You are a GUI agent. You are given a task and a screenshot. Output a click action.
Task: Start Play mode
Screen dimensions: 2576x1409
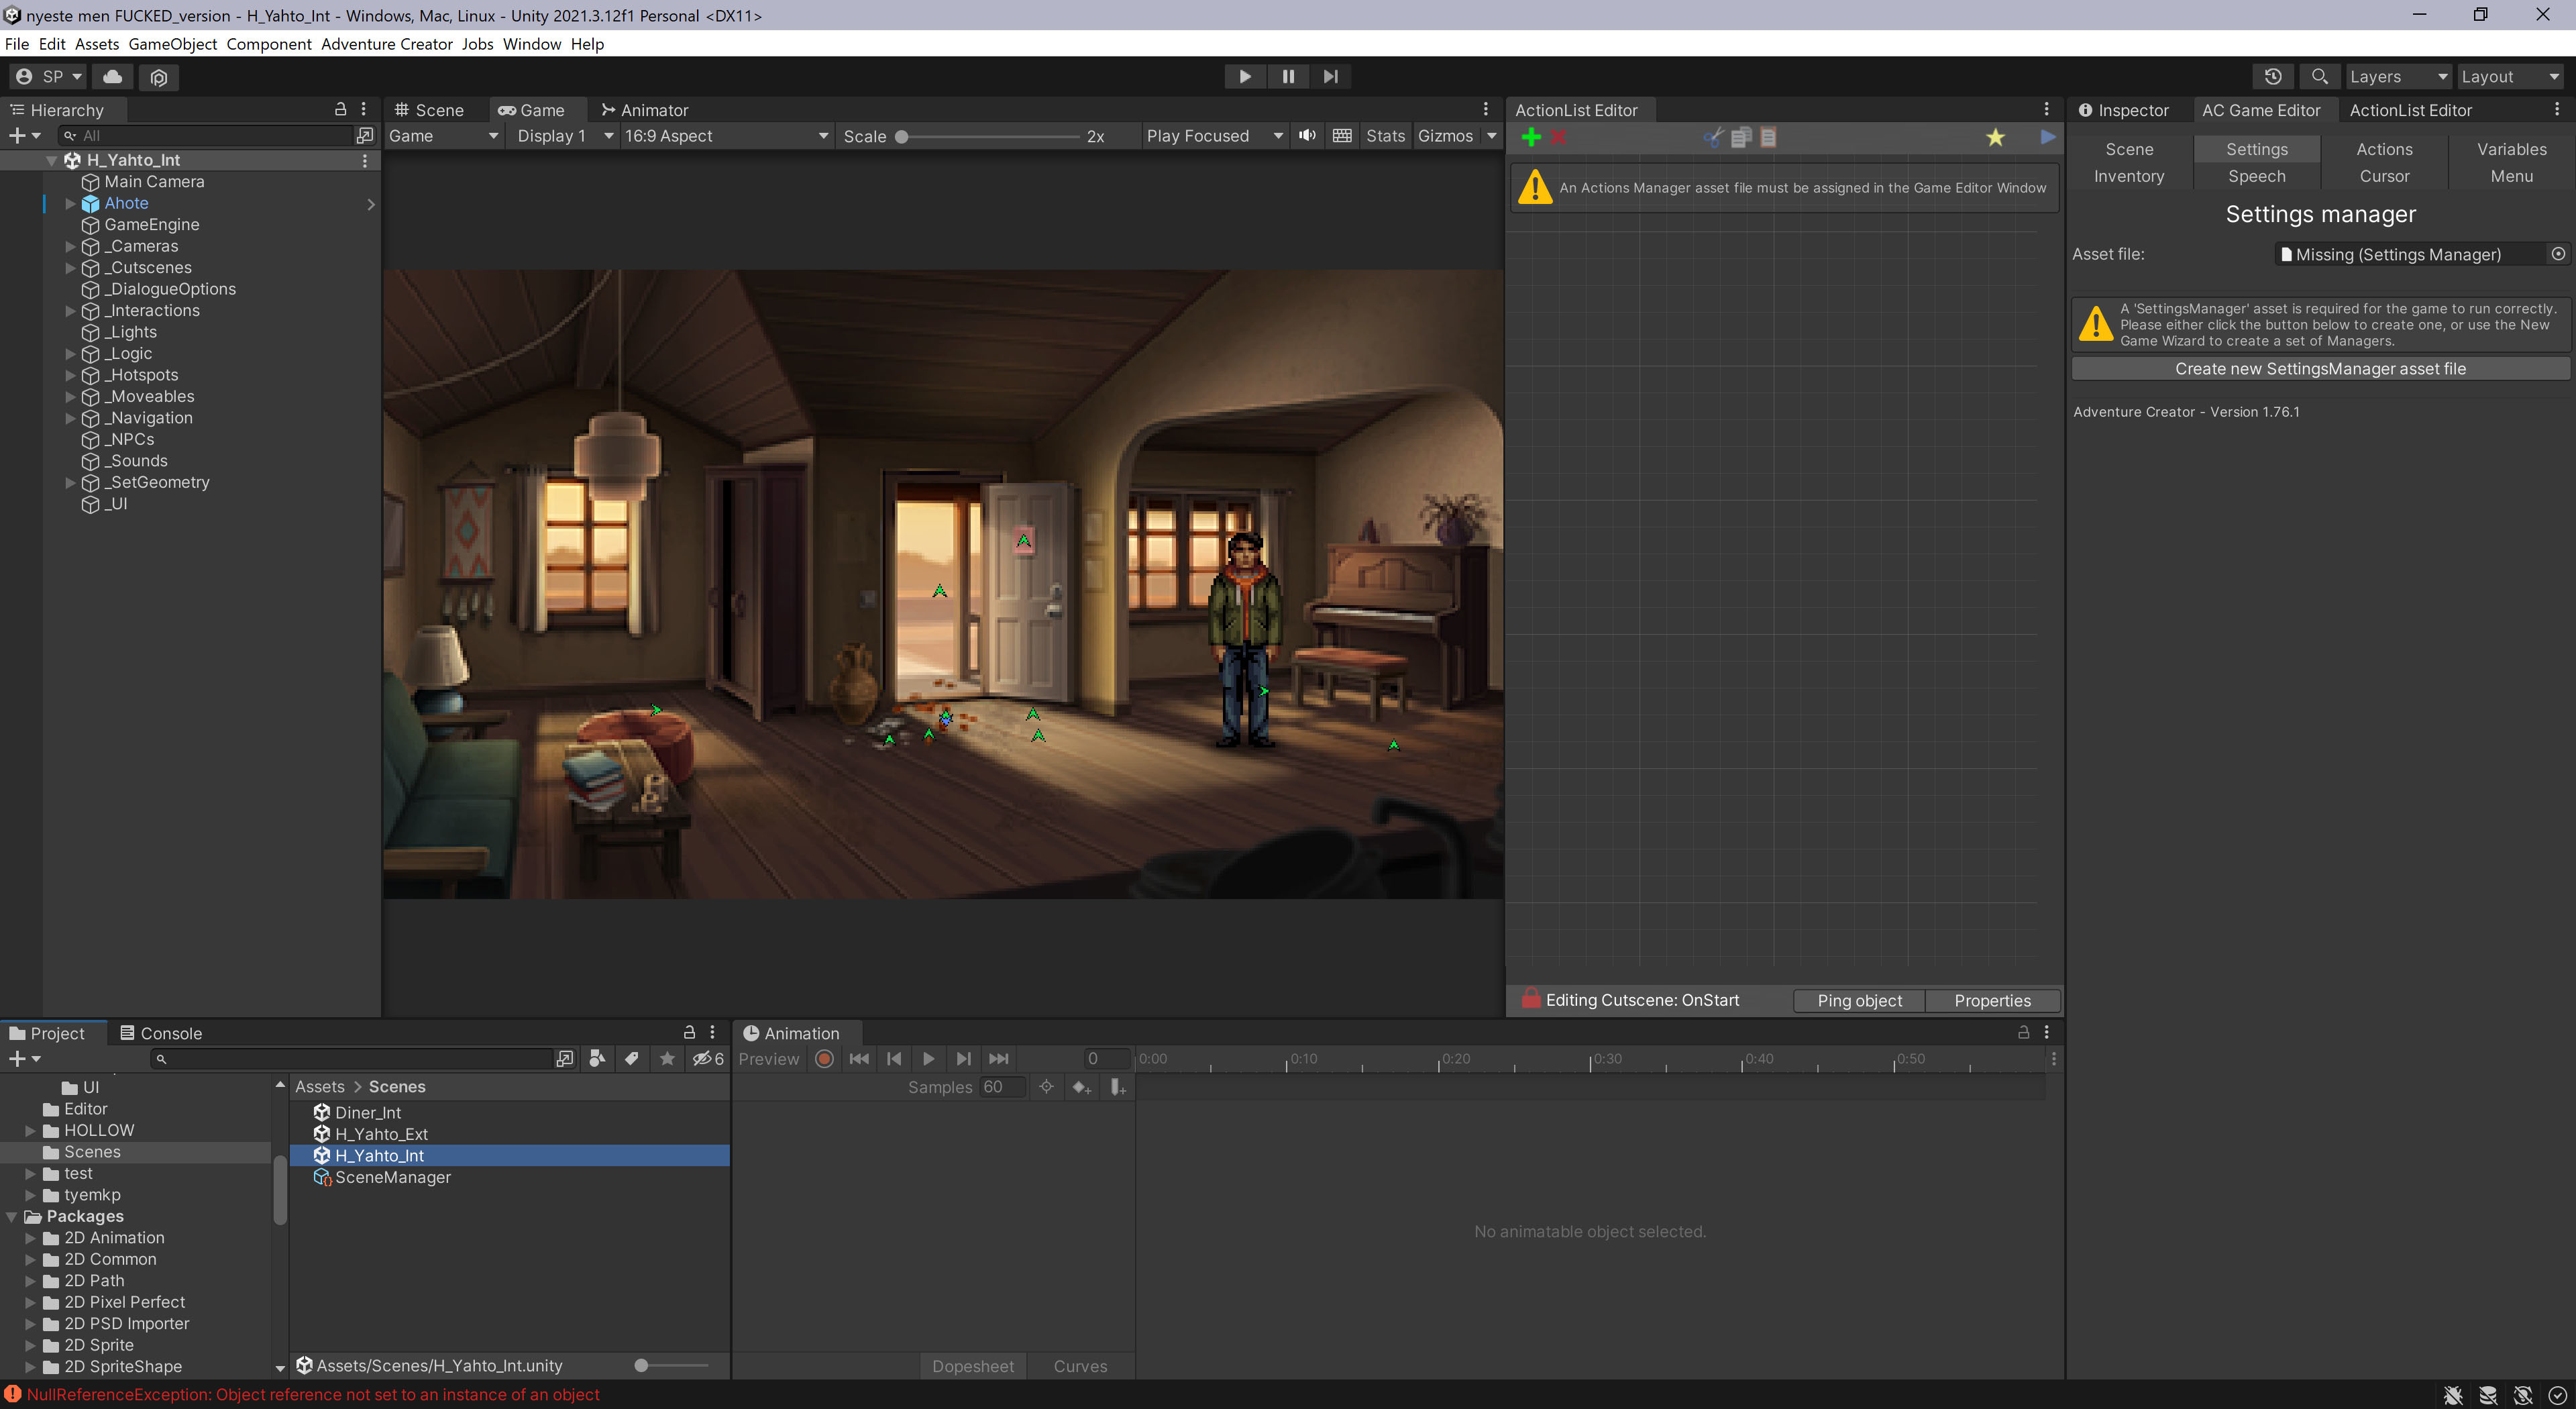click(1245, 77)
